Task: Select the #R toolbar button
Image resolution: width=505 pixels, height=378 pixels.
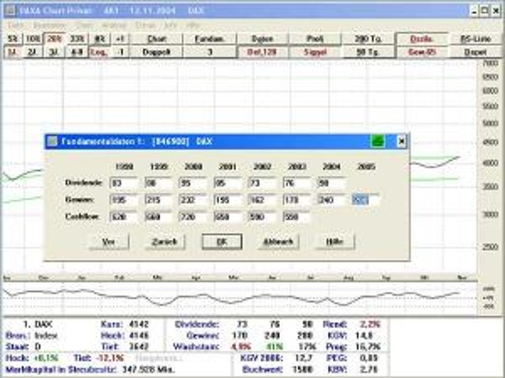Action: point(100,39)
